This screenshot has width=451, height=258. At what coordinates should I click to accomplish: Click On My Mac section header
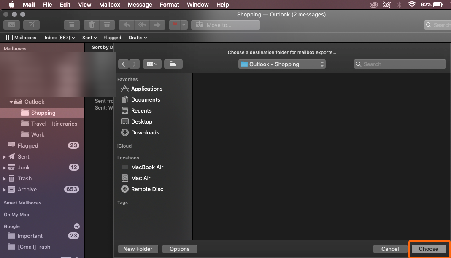[16, 215]
